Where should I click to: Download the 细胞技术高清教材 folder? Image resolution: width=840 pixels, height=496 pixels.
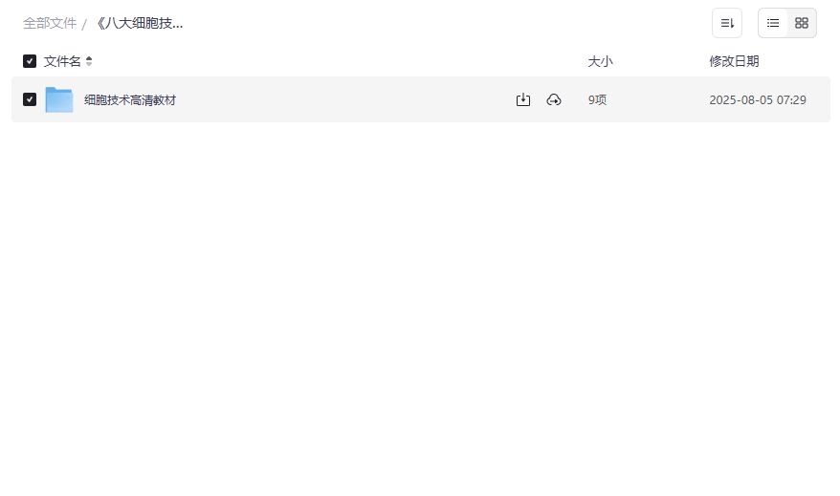(x=523, y=99)
